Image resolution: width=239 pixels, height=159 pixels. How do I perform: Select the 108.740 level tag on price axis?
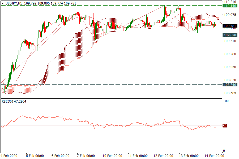[230, 85]
